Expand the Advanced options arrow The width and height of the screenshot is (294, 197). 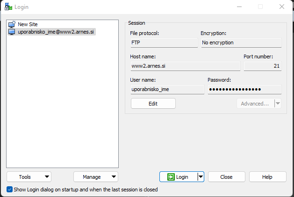(x=278, y=103)
